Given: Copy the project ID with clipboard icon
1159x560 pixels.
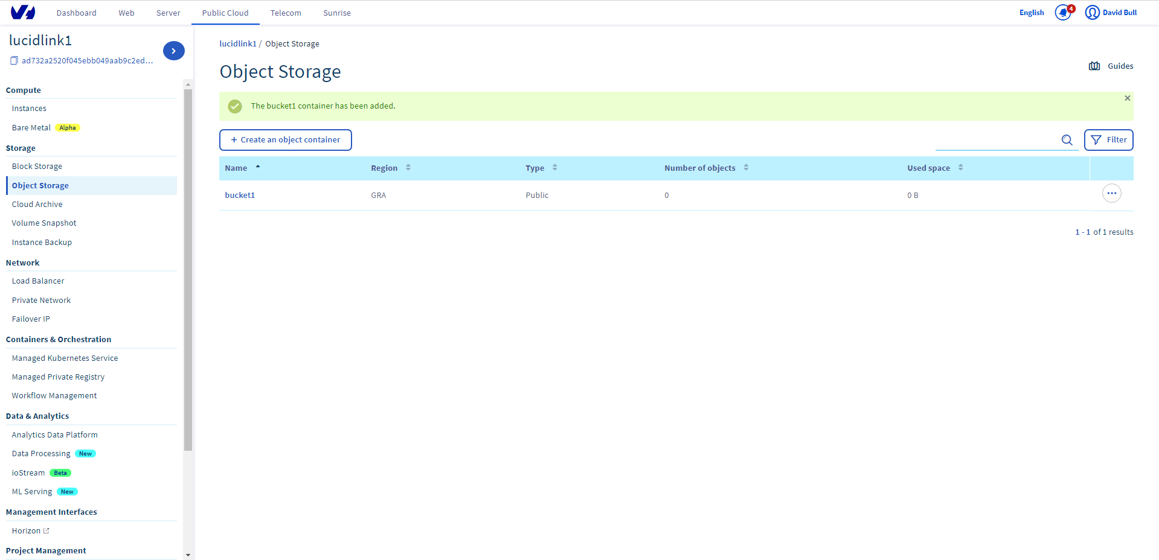Looking at the screenshot, I should 14,60.
